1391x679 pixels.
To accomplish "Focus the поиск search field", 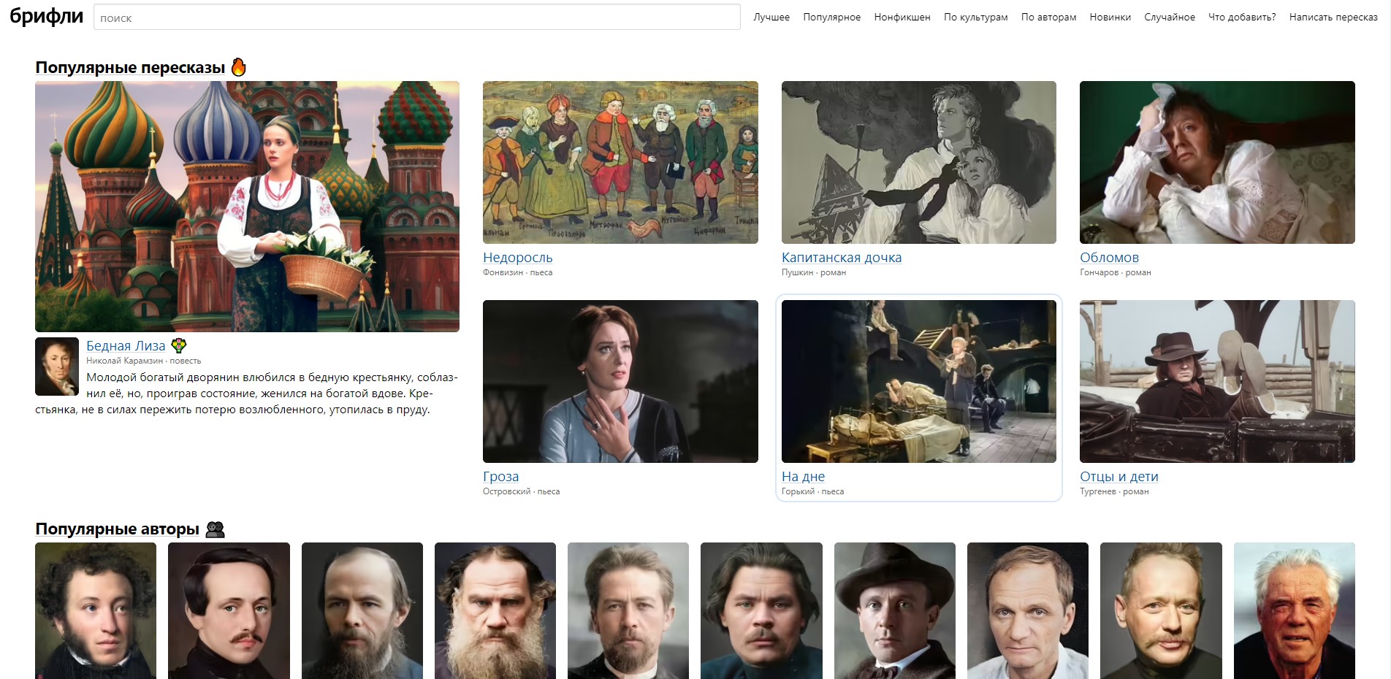I will 416,18.
